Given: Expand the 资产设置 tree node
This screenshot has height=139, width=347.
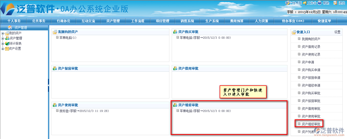Looking at the screenshot, I should click(x=3, y=49).
